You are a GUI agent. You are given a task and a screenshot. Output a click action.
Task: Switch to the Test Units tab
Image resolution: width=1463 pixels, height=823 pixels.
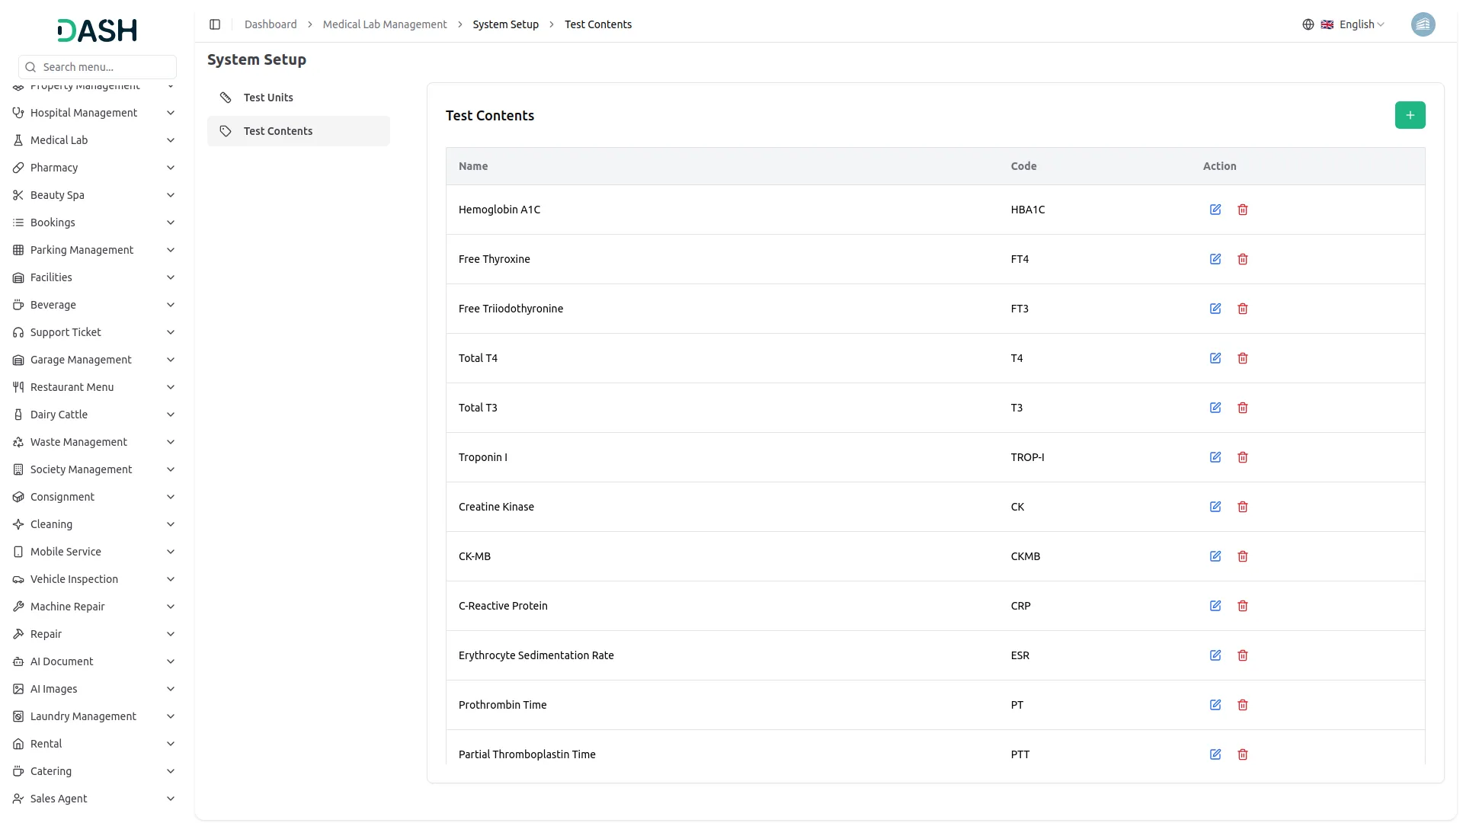pyautogui.click(x=268, y=98)
